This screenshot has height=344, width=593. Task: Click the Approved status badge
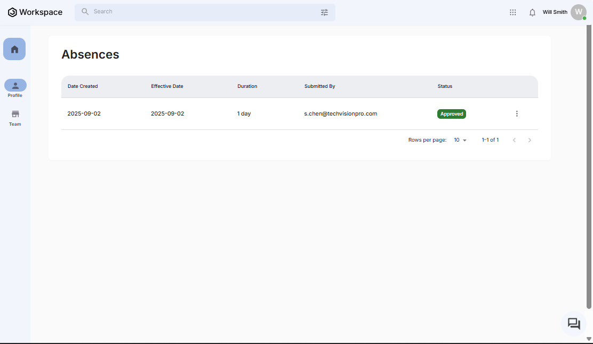tap(452, 114)
